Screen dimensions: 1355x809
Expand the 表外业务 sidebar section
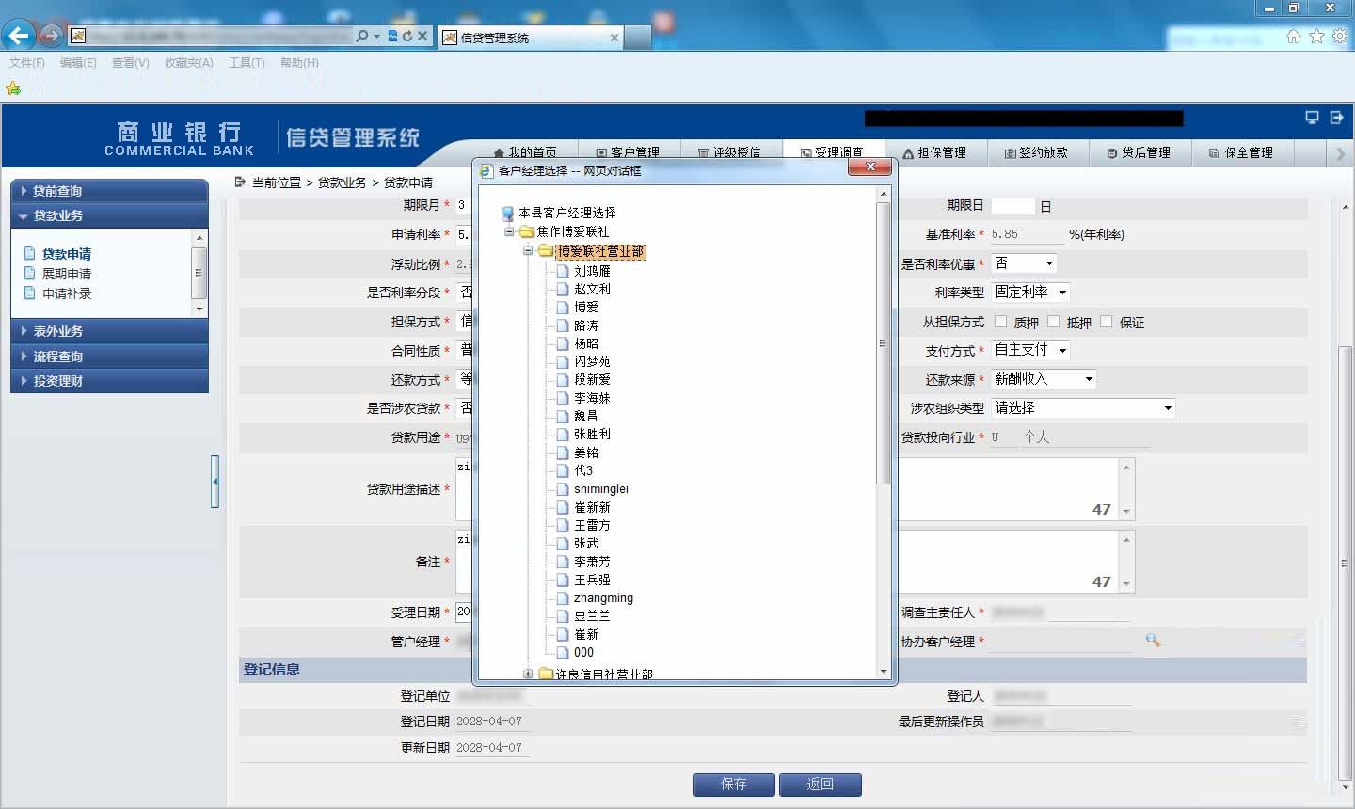coord(109,331)
